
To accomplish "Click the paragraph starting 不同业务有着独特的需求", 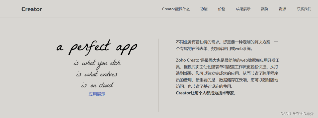I will (227, 45).
